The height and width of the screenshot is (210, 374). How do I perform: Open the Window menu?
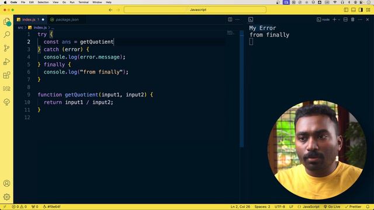(97, 2)
